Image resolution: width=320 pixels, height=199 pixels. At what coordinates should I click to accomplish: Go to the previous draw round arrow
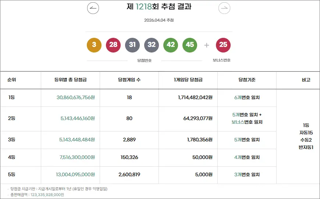[x=93, y=8]
